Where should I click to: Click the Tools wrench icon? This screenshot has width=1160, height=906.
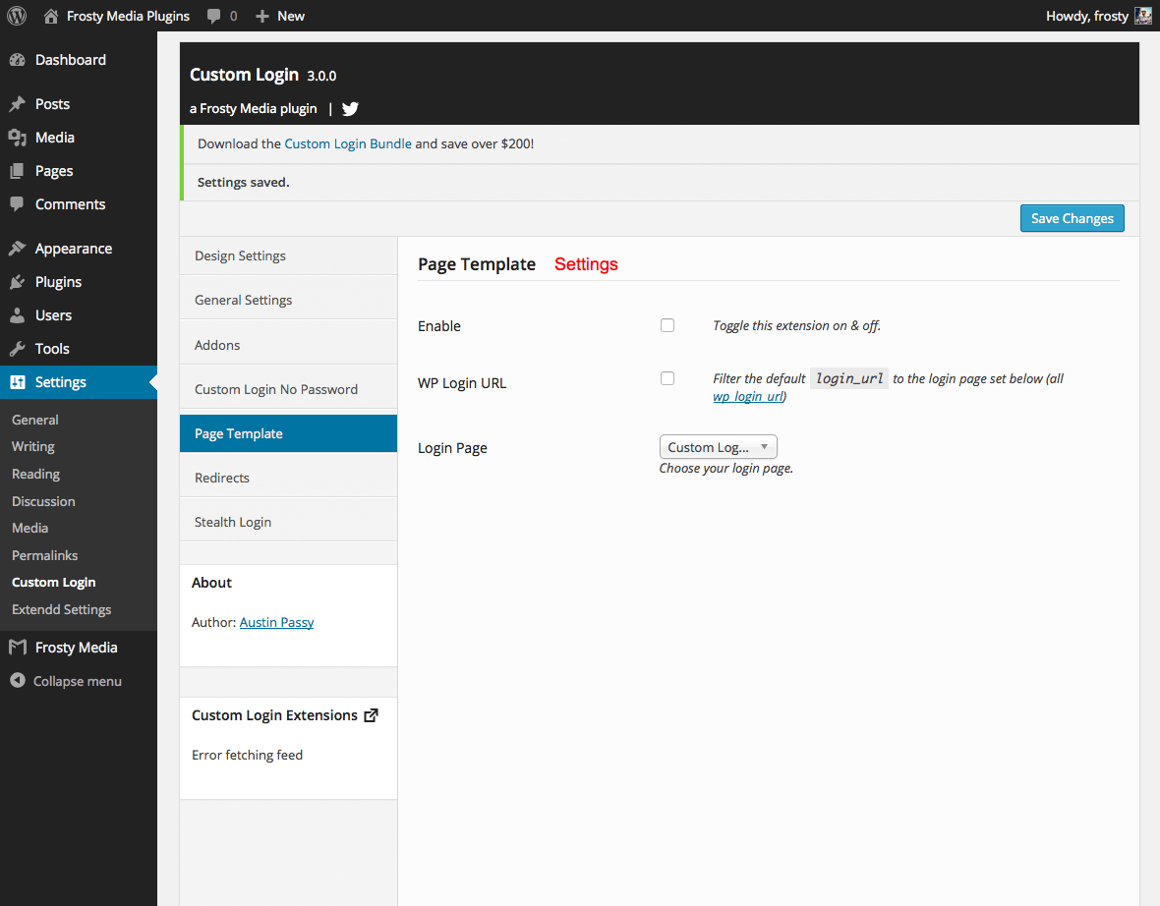click(x=17, y=348)
